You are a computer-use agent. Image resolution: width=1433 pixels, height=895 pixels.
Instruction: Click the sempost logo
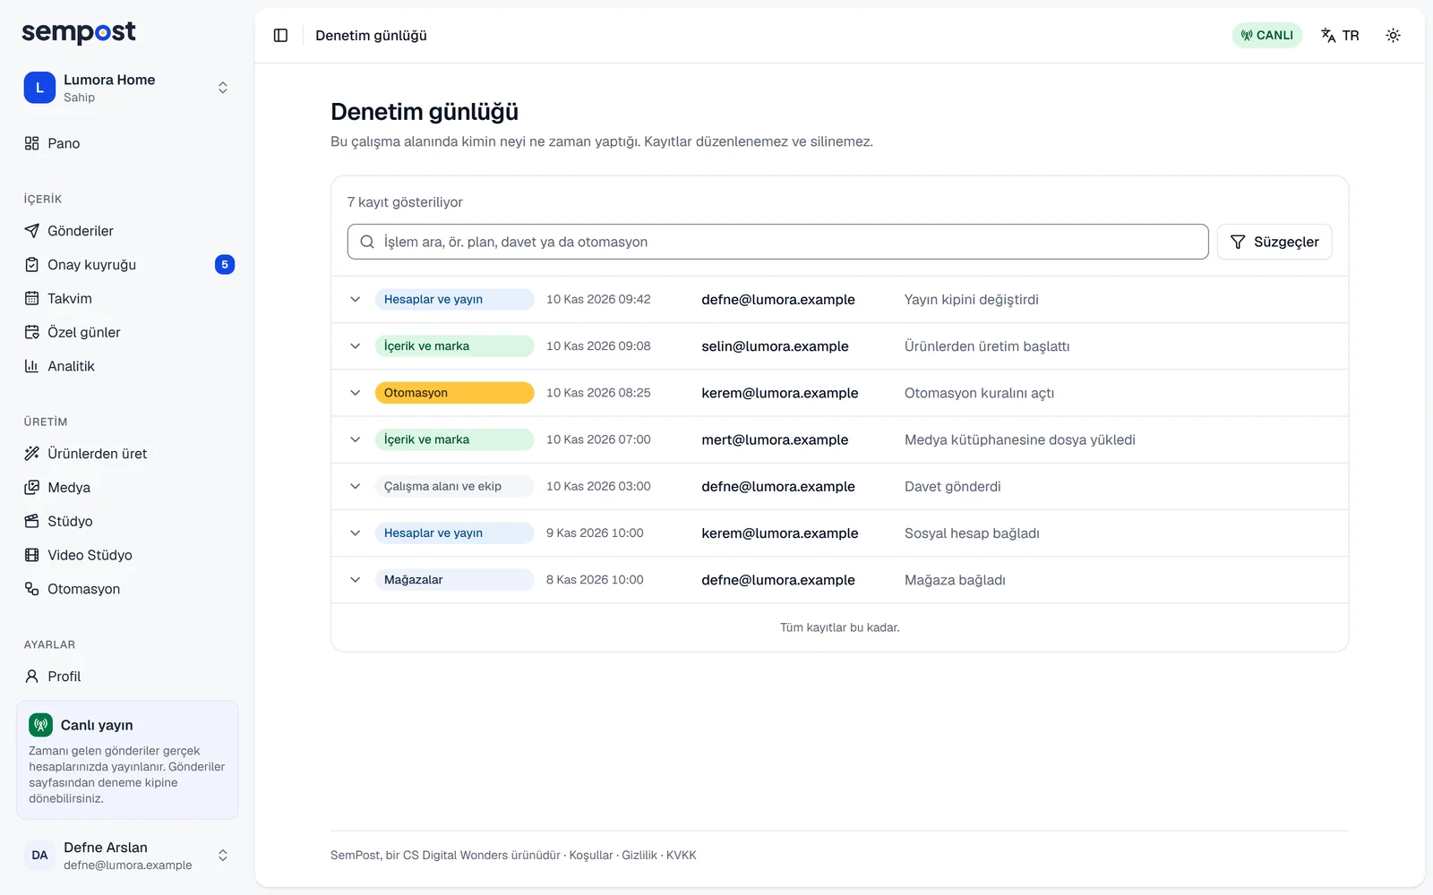point(79,32)
